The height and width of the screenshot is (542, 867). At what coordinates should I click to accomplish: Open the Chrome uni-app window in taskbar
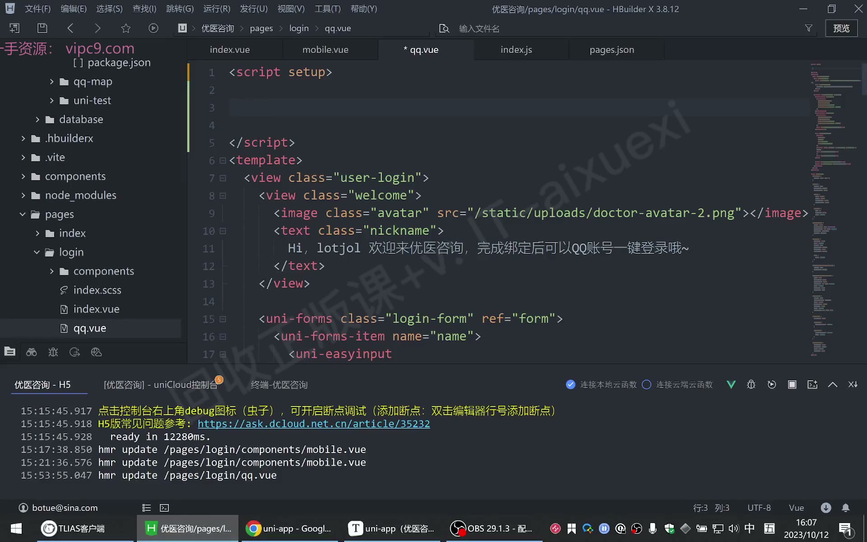pyautogui.click(x=289, y=528)
